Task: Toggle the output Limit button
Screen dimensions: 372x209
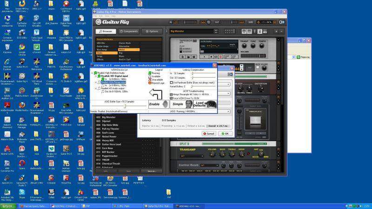Action: (241, 22)
